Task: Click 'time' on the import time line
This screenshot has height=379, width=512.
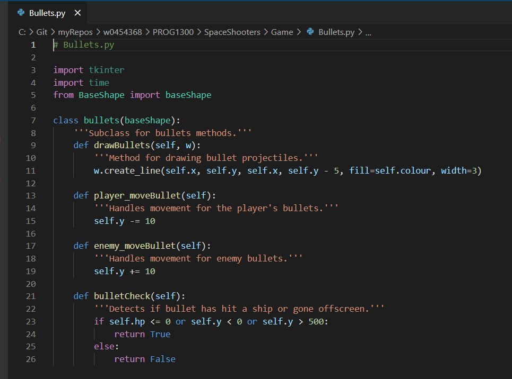Action: pyautogui.click(x=99, y=83)
